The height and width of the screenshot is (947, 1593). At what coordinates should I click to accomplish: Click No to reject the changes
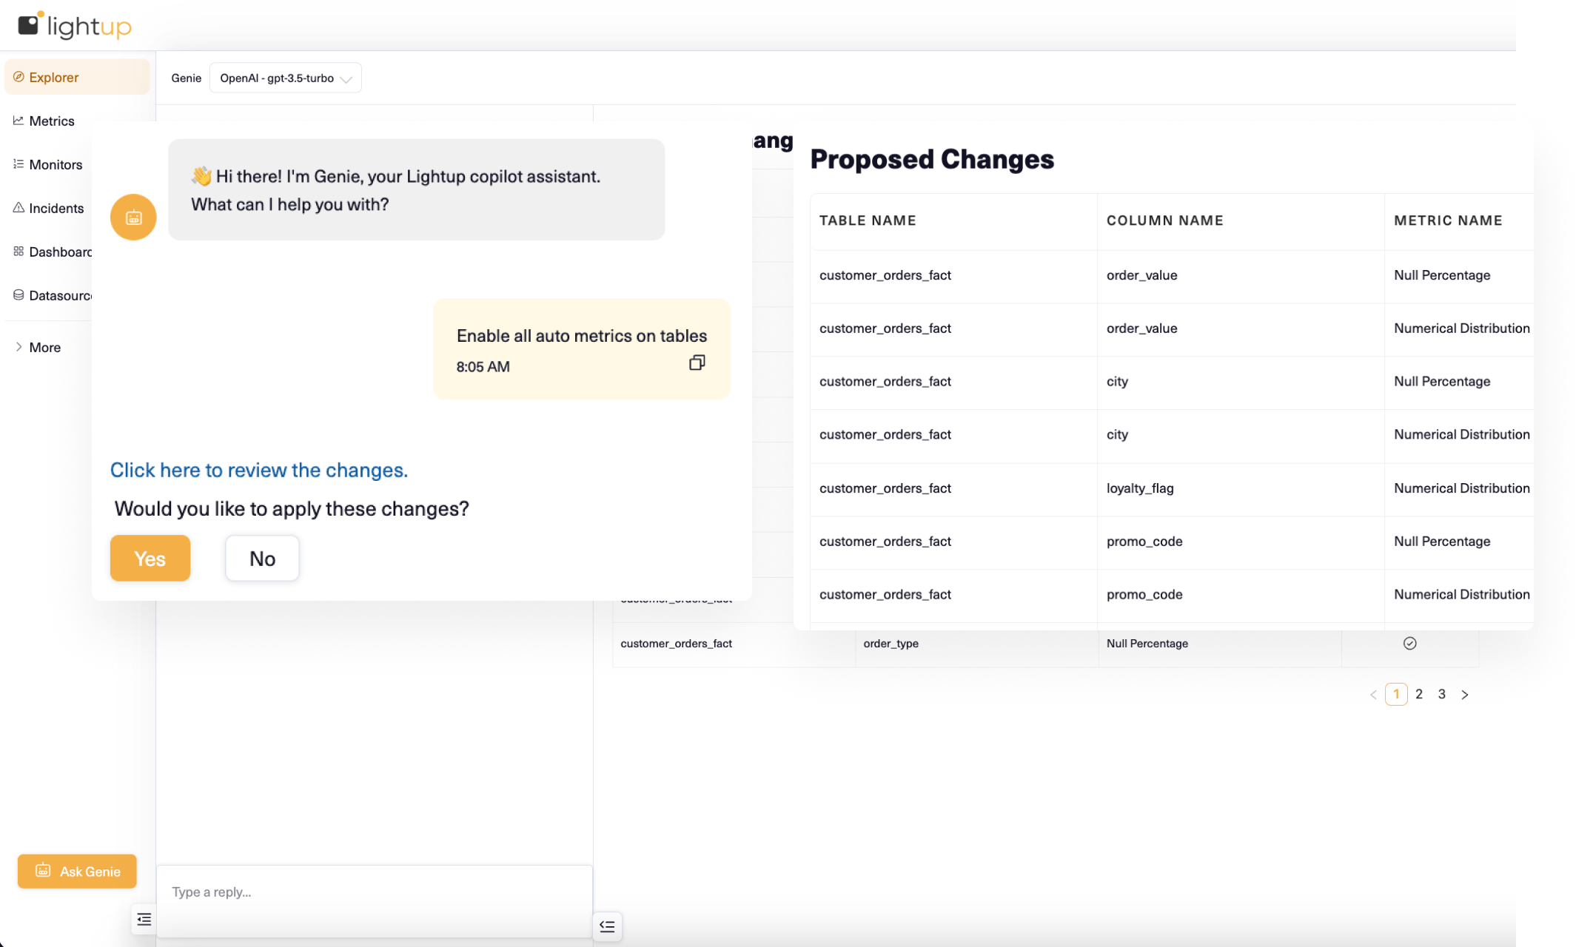262,559
